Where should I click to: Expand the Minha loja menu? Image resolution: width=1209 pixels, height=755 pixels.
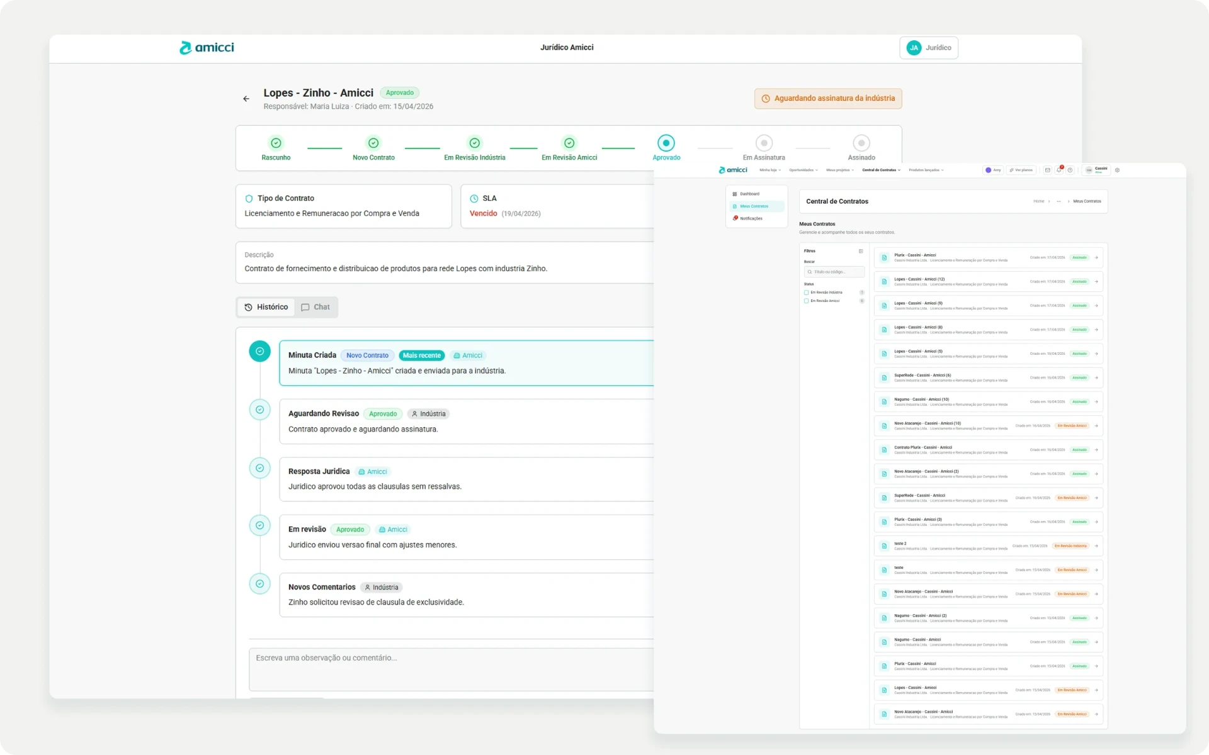(769, 170)
